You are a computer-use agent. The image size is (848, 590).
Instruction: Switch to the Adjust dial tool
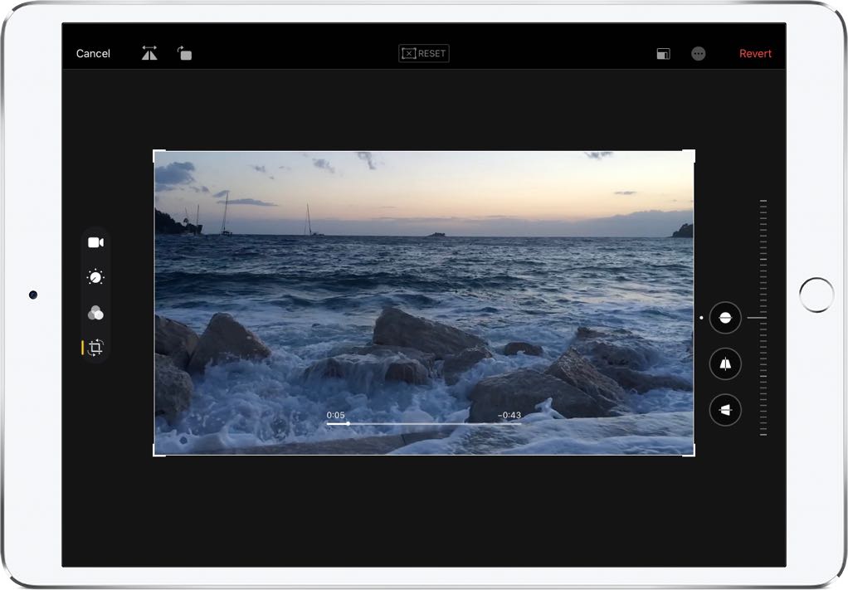95,278
